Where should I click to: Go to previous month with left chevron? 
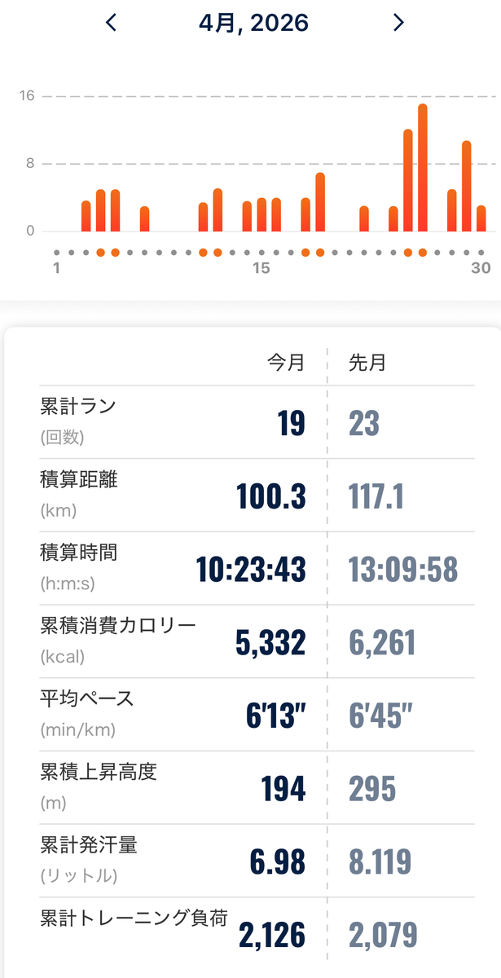[x=112, y=23]
